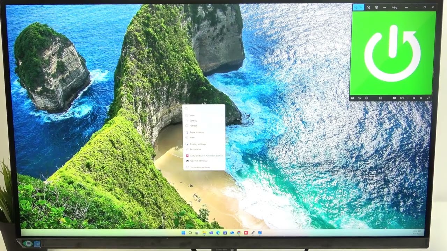Open the pen-shaped app on taskbar
The width and height of the screenshot is (447, 251).
tap(253, 233)
